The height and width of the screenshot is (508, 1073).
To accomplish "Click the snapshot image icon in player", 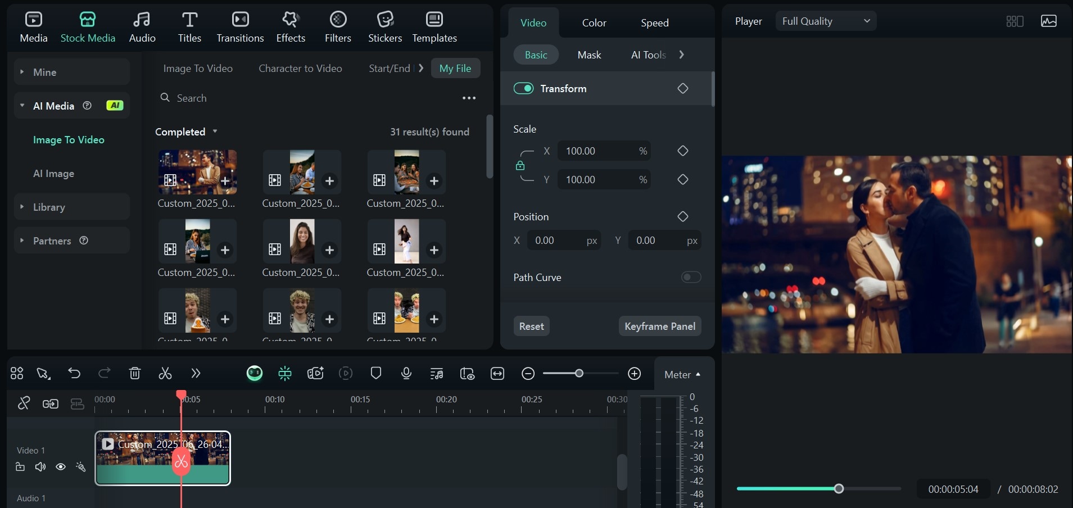I will pyautogui.click(x=1049, y=21).
